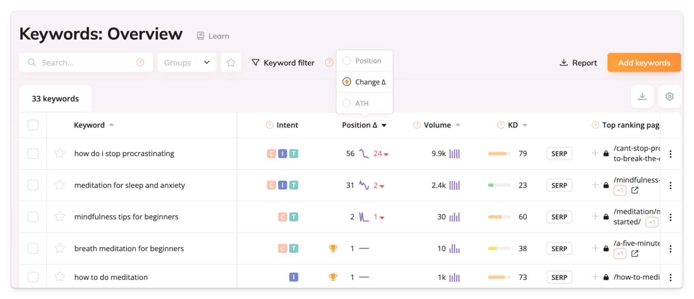Open the Learn link
This screenshot has width=694, height=299.
(x=213, y=36)
